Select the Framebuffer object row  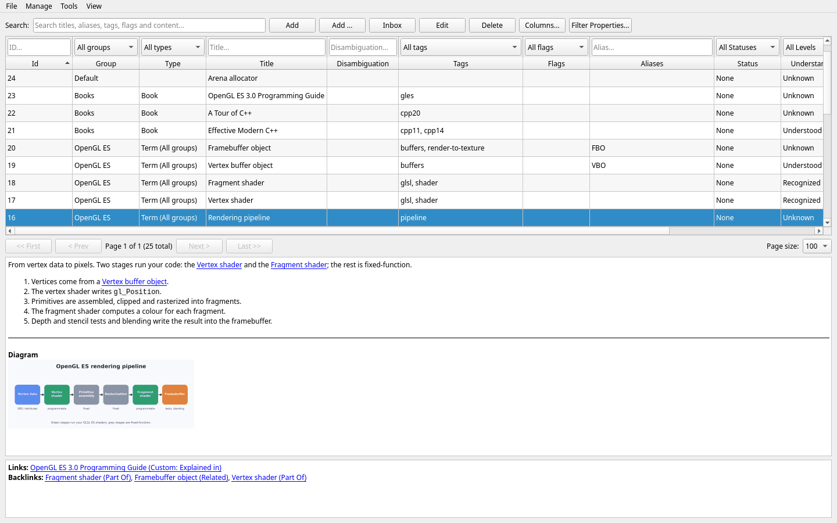click(414, 148)
